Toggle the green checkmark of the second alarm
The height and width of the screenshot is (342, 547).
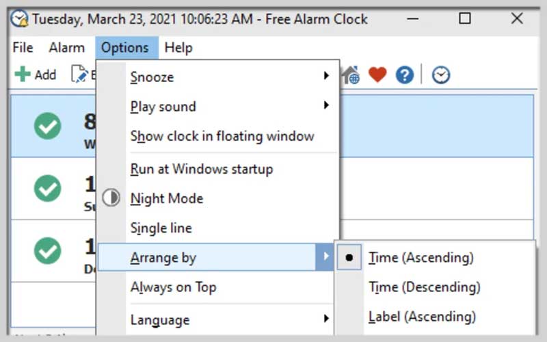(x=47, y=189)
